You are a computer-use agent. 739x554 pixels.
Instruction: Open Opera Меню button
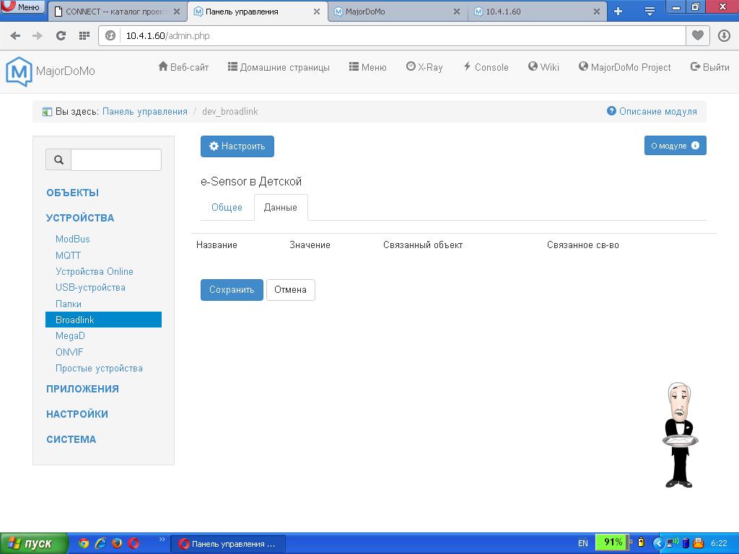click(22, 6)
